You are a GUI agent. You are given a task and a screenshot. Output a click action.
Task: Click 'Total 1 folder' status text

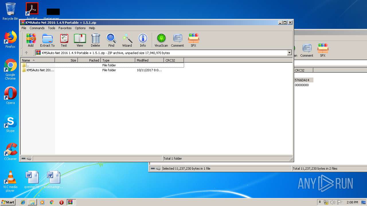click(x=173, y=159)
